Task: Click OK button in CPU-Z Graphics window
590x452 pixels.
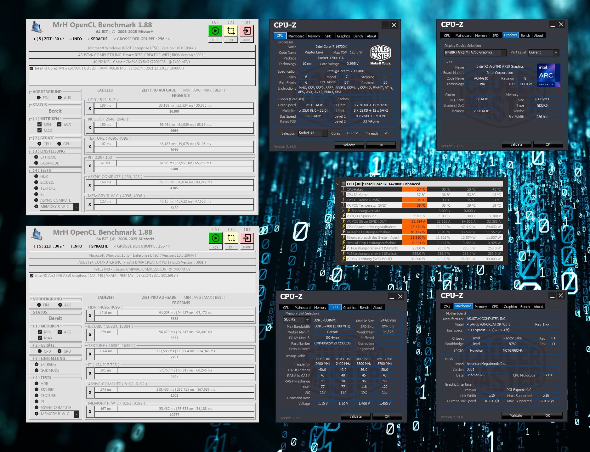Action: (x=548, y=144)
